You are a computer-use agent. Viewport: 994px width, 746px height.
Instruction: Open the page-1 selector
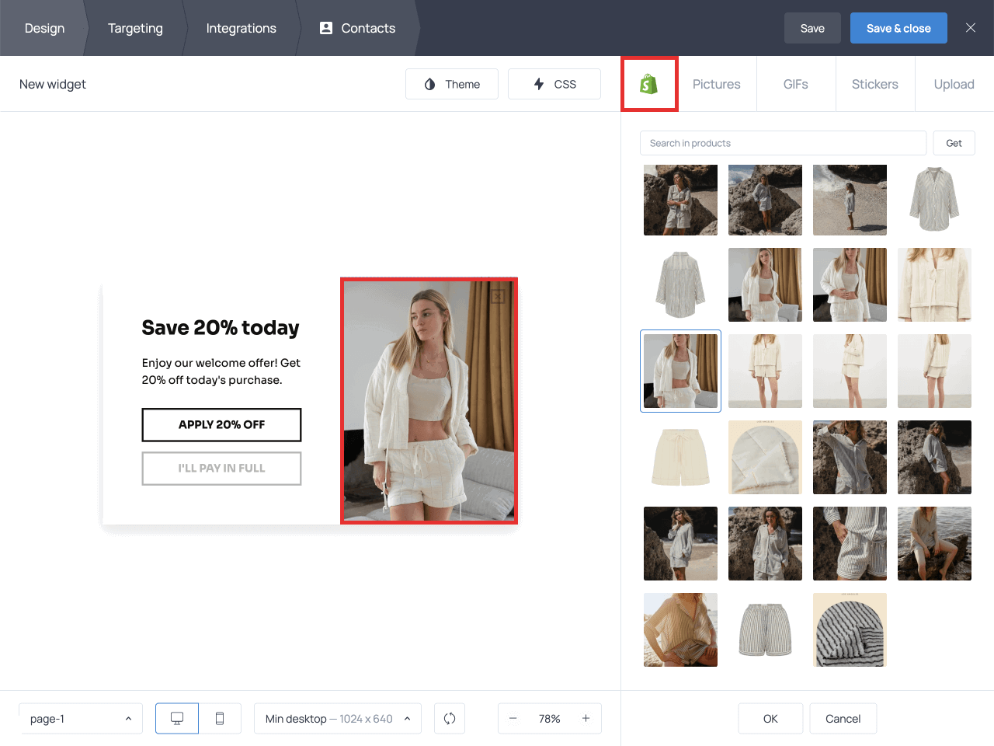tap(81, 718)
